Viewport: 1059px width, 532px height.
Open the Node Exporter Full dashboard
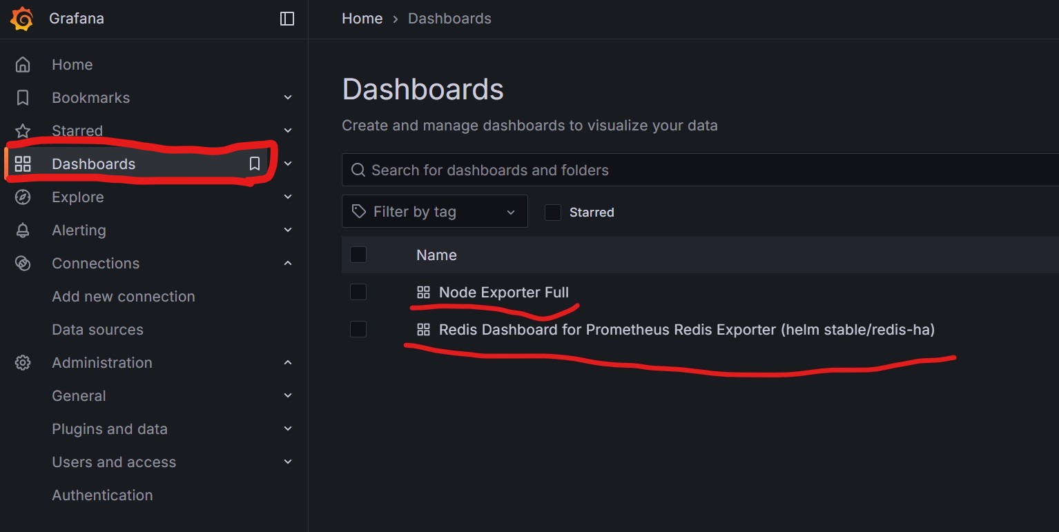point(503,293)
